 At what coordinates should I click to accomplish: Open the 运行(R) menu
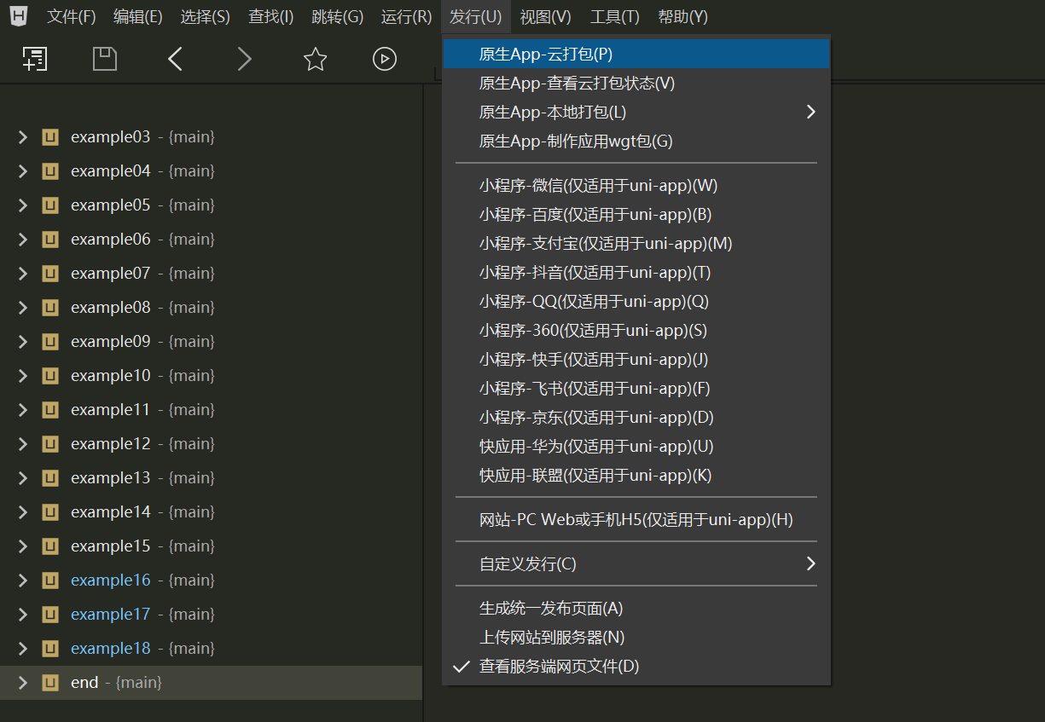407,17
